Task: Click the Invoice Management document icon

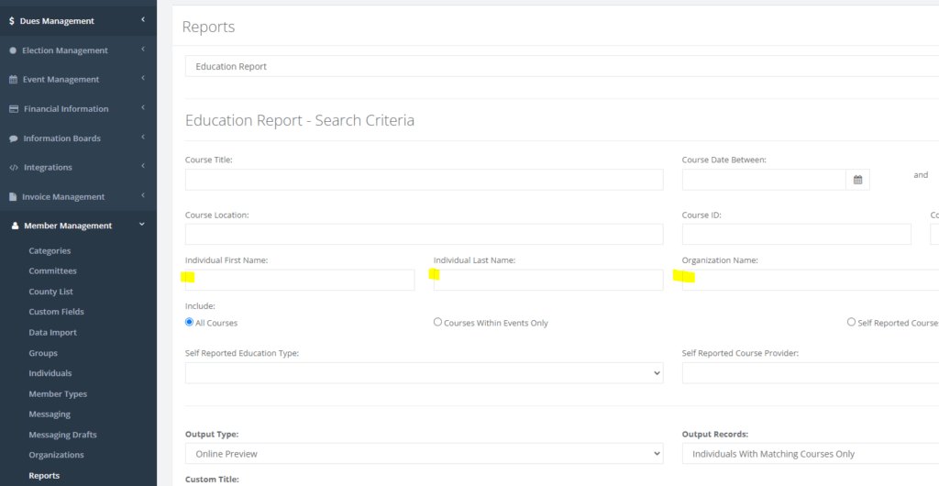Action: tap(13, 197)
